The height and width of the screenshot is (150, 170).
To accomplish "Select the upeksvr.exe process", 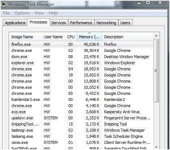I will [x=81, y=118].
